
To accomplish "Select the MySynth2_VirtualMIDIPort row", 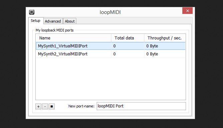I will pyautogui.click(x=111, y=54).
